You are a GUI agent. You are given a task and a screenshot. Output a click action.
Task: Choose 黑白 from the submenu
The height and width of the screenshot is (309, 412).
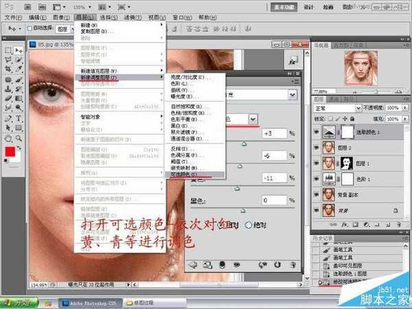pos(195,126)
